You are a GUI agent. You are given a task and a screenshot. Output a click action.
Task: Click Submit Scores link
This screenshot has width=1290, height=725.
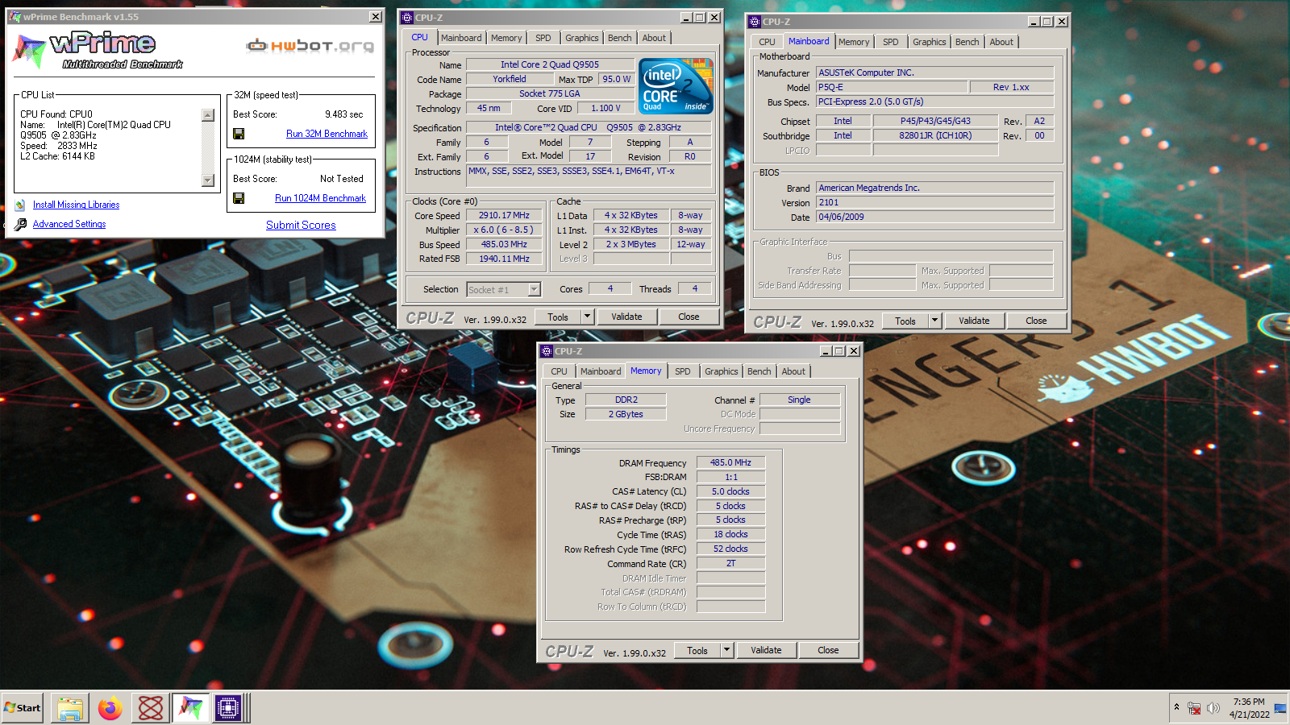click(301, 226)
